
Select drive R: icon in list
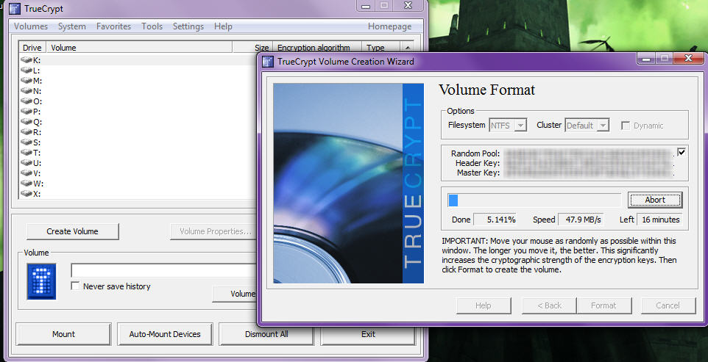26,132
